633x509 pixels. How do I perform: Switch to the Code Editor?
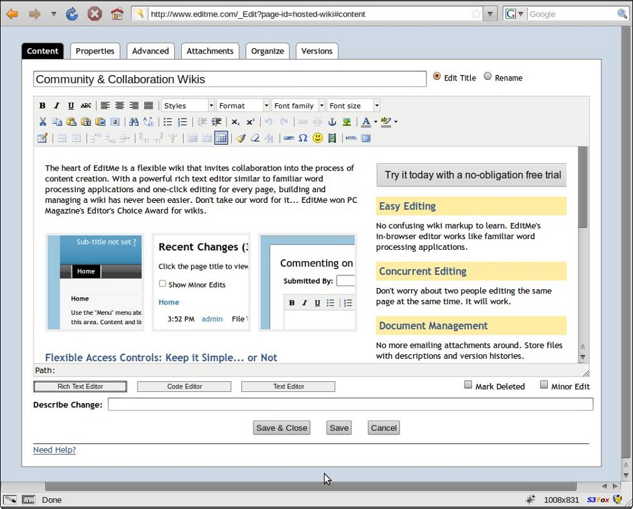(184, 386)
